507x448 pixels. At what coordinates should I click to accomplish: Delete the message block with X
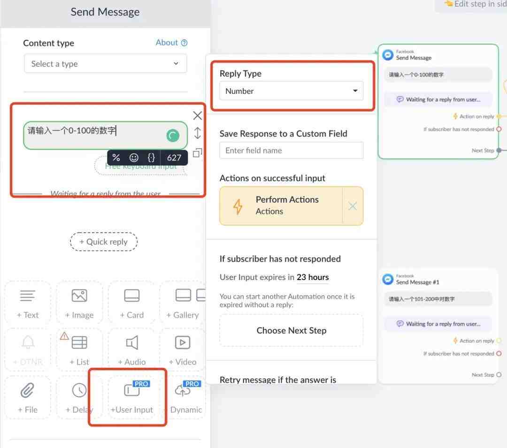point(197,115)
